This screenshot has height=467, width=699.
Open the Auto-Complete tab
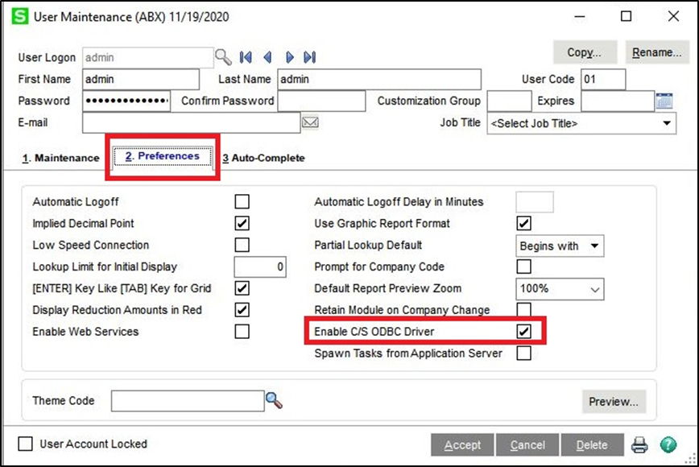tap(263, 158)
